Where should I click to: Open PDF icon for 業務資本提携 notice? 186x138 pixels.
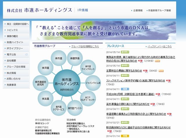141,61
